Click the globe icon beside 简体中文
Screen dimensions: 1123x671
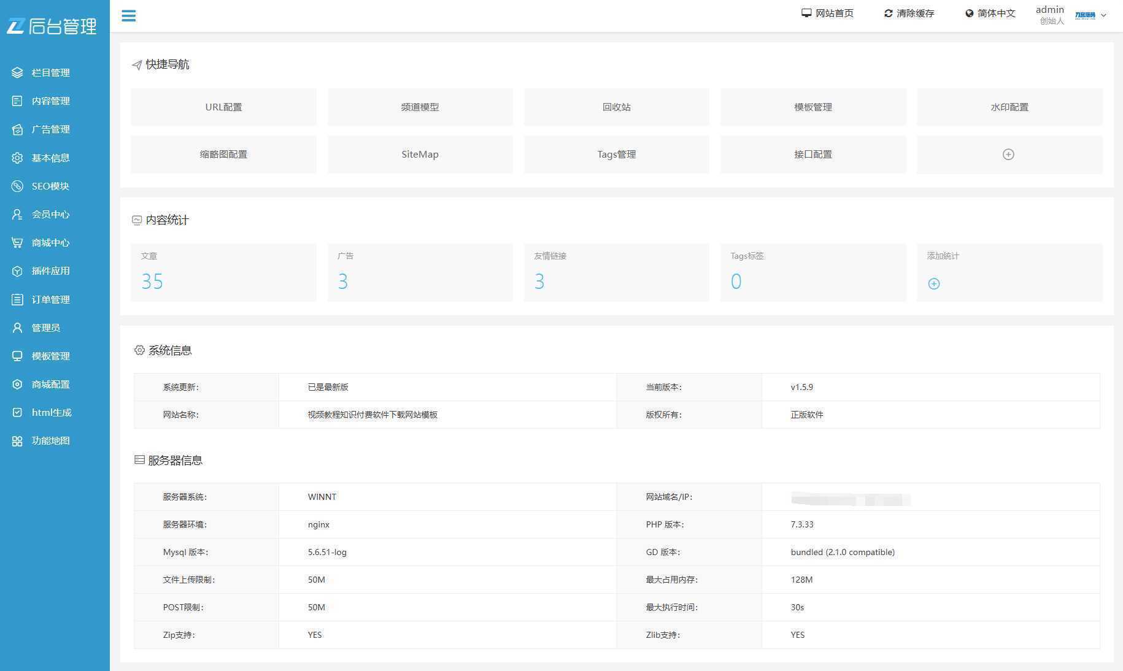tap(969, 13)
